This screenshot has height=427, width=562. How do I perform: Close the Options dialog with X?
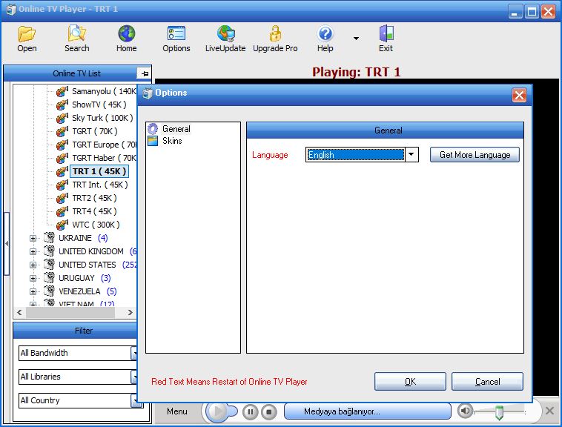519,95
